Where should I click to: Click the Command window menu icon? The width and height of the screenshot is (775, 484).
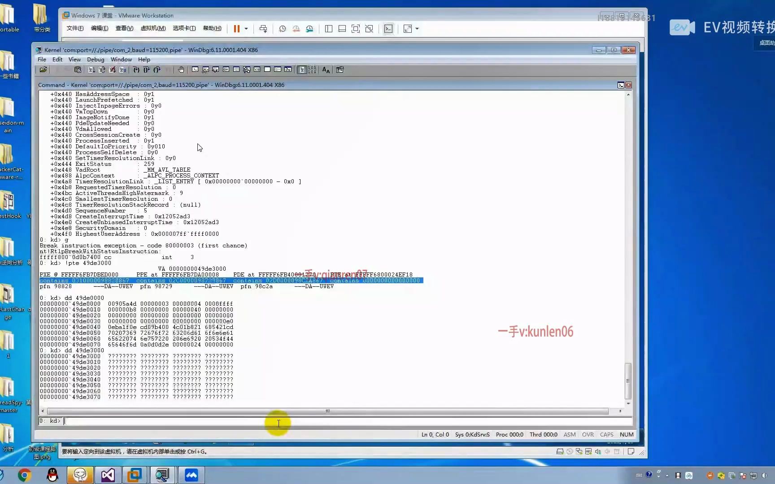[621, 85]
